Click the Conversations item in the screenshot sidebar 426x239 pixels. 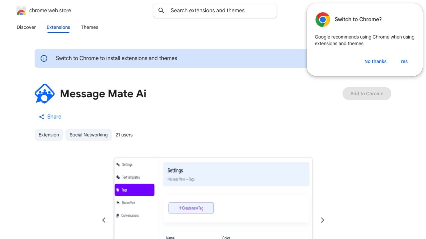127,215
